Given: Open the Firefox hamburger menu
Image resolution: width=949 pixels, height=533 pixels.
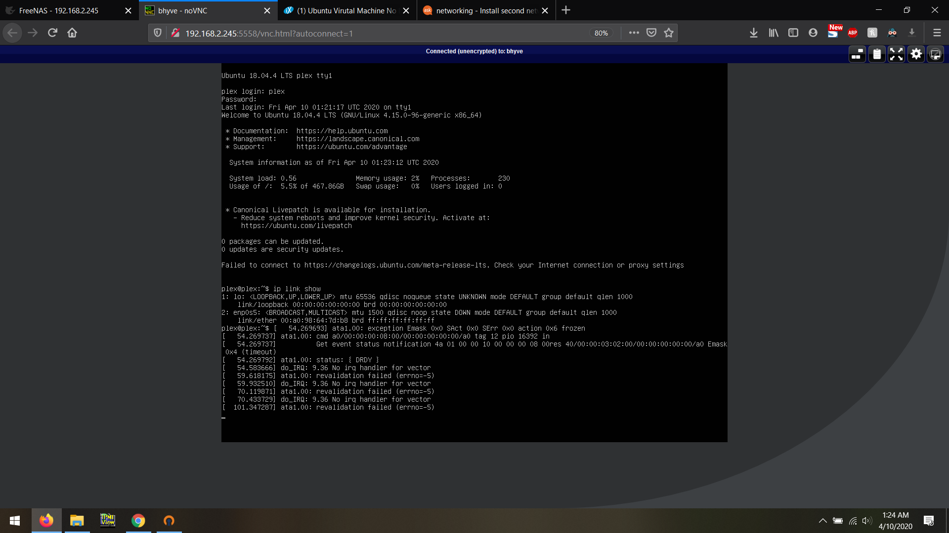Looking at the screenshot, I should click(x=937, y=33).
